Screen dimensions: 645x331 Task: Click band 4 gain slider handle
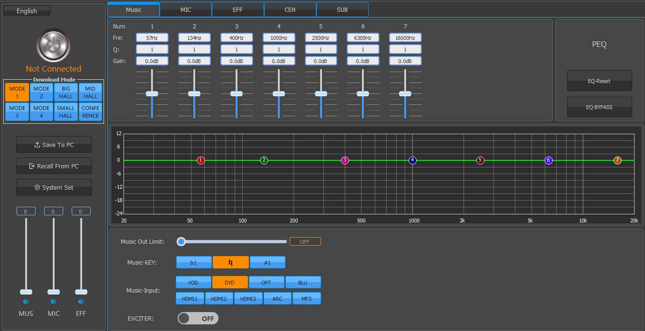[x=279, y=93]
